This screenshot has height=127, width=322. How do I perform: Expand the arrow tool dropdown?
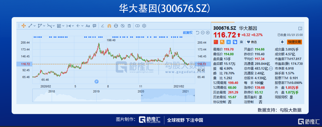pyautogui.click(x=82, y=26)
